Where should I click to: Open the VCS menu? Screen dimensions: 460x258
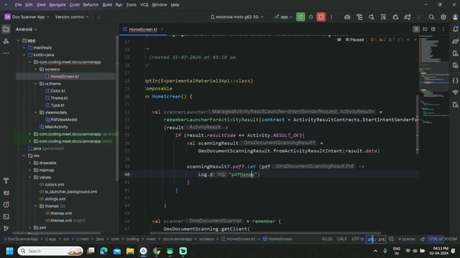point(144,5)
